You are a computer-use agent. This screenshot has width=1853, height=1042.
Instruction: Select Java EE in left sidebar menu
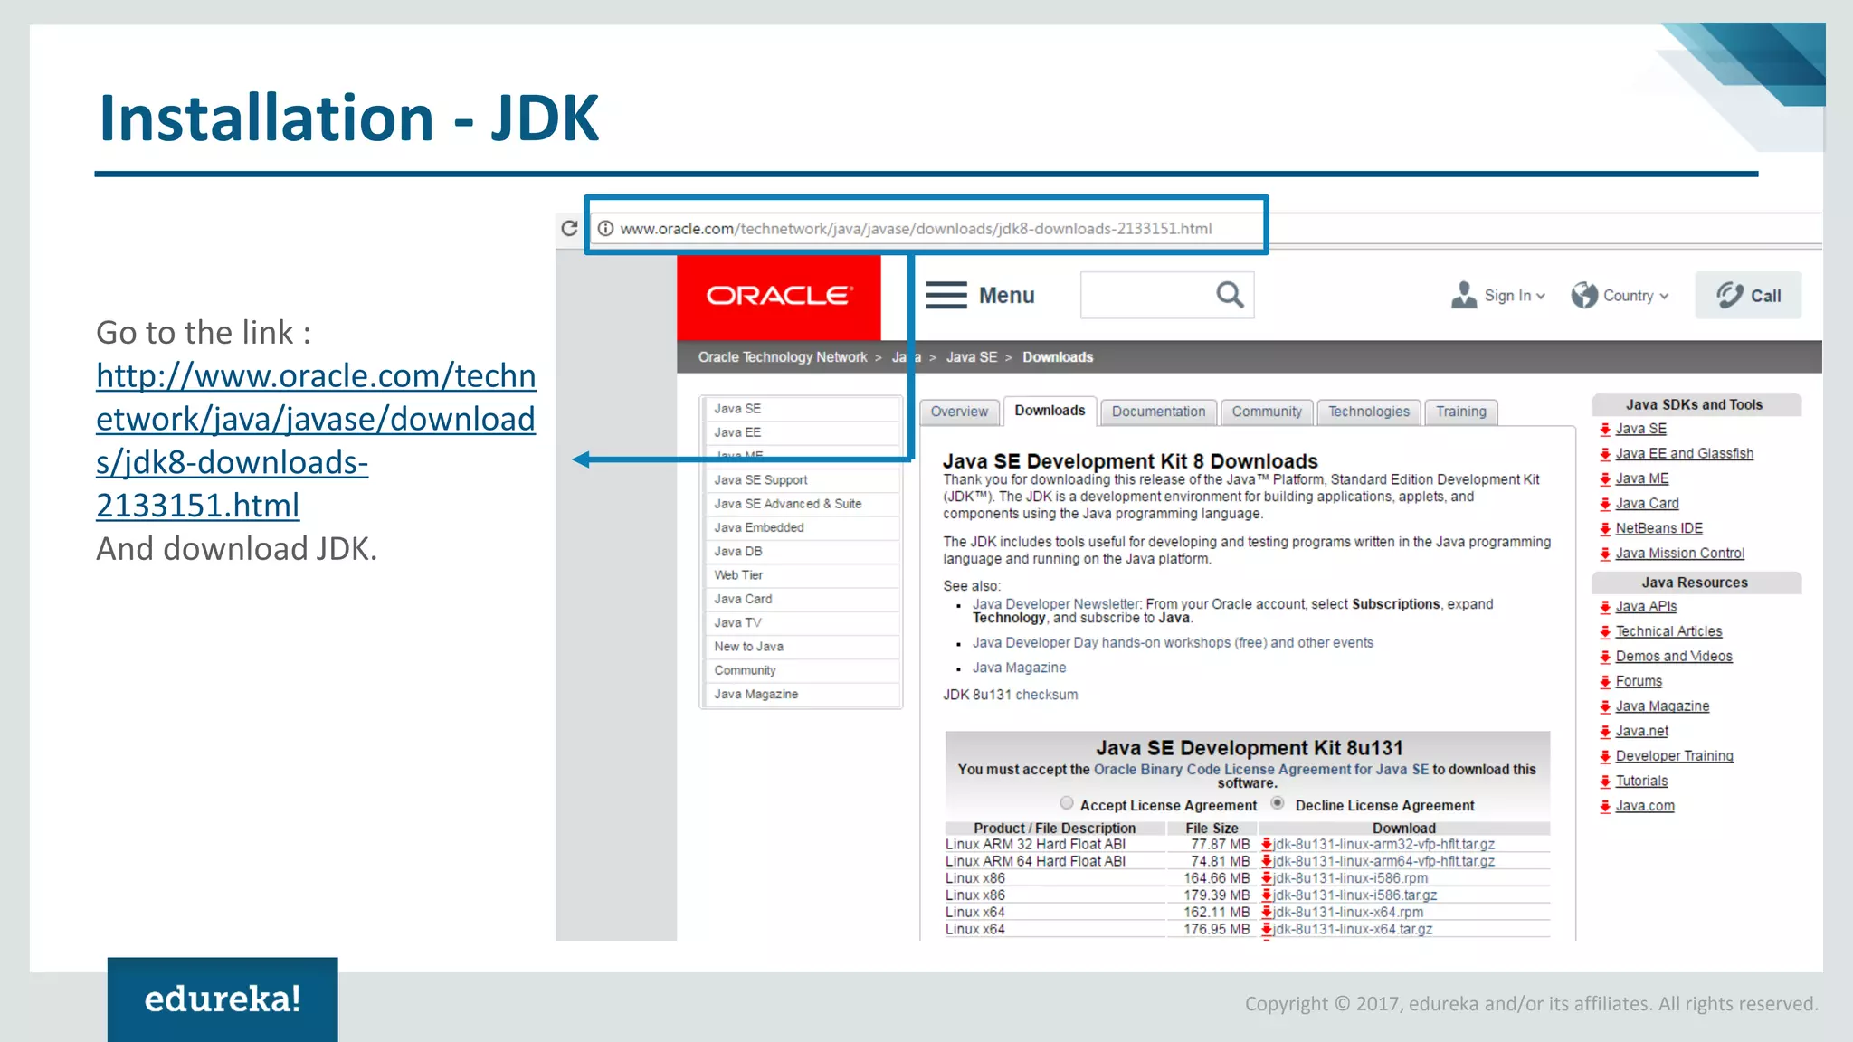[802, 432]
